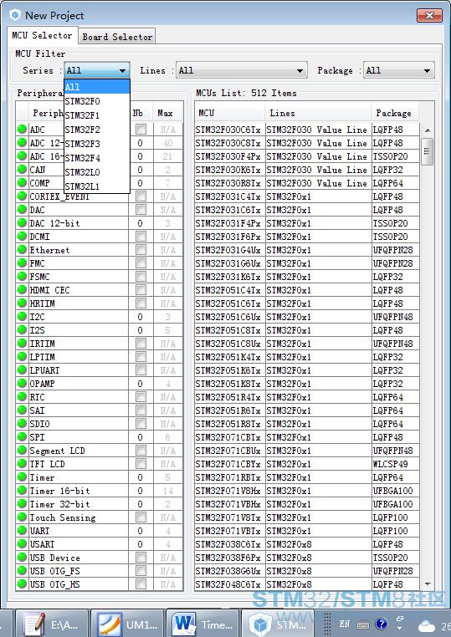Select STM32F2 in the Series list

(97, 130)
